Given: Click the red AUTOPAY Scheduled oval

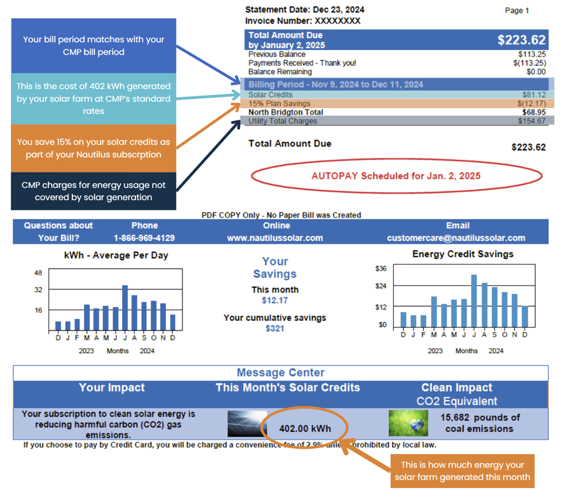Looking at the screenshot, I should 396,176.
